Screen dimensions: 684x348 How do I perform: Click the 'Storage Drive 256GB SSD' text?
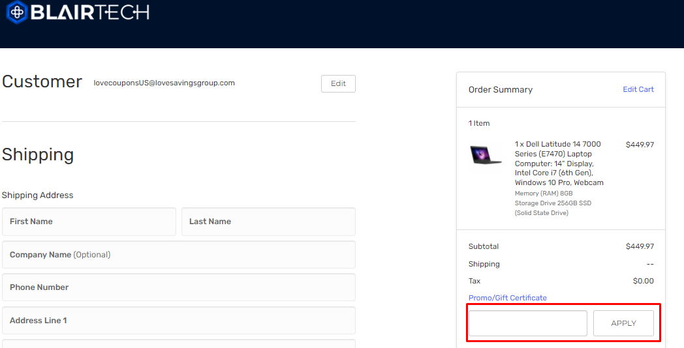pos(553,203)
